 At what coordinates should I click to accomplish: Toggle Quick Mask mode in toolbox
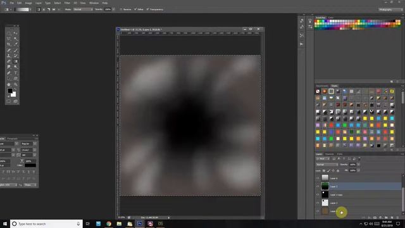click(x=9, y=101)
